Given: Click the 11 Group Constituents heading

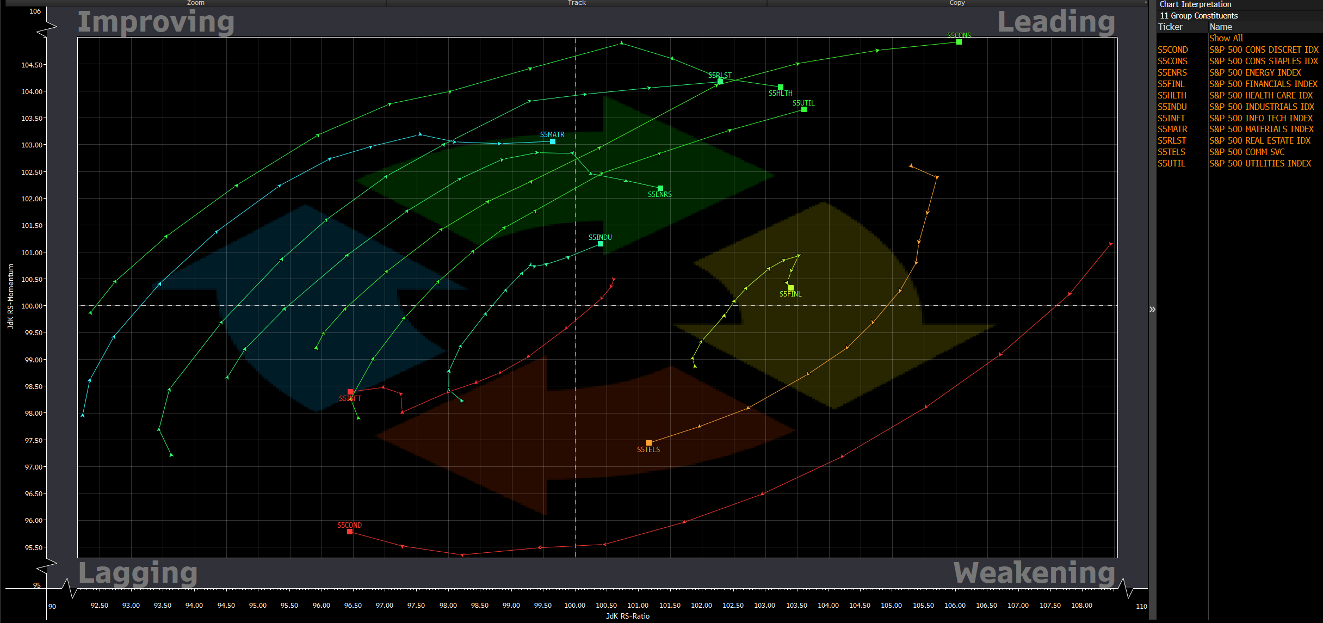Looking at the screenshot, I should pos(1199,16).
